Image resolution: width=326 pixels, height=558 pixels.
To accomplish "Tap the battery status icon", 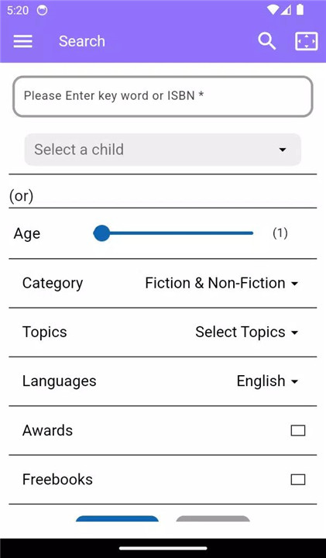I will pos(300,10).
